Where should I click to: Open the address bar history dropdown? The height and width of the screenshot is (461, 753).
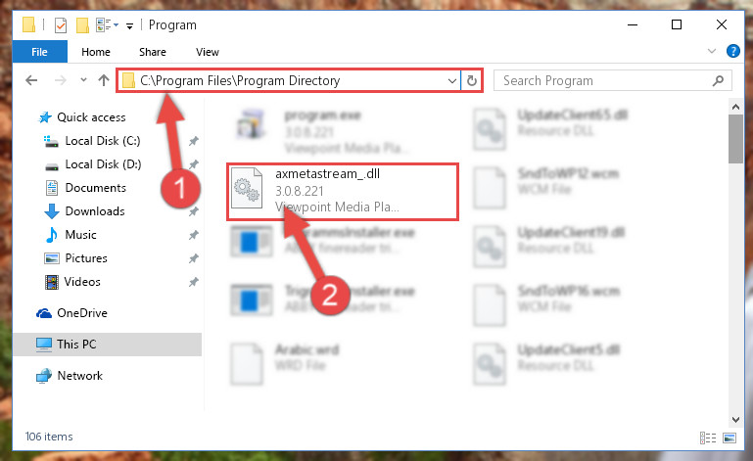(x=451, y=80)
